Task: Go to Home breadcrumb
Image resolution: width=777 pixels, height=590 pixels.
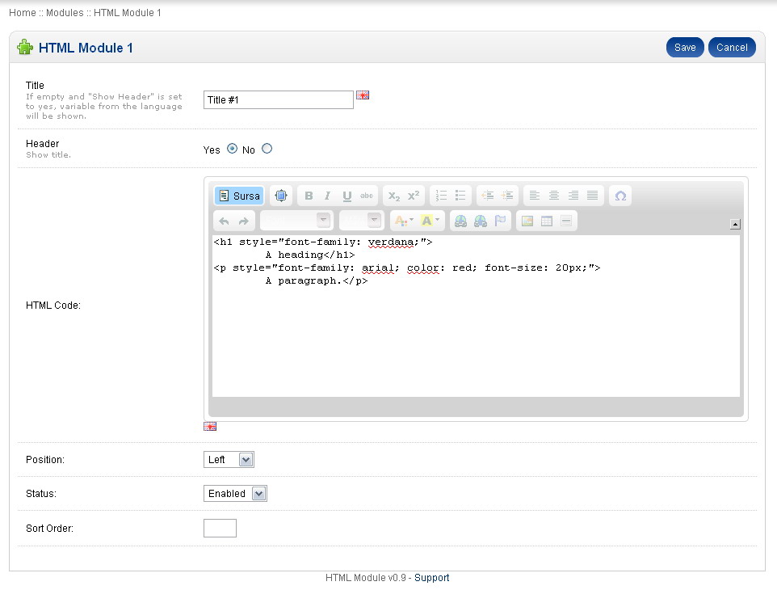Action: tap(23, 12)
